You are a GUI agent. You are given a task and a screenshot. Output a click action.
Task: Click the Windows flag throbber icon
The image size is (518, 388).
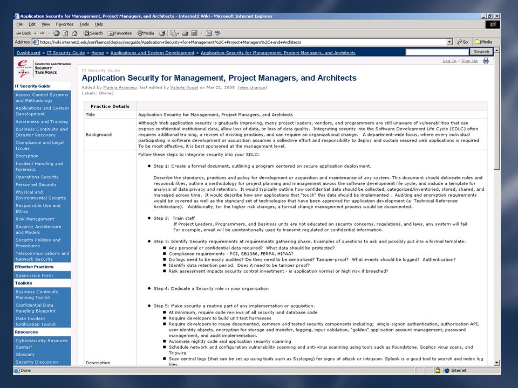coord(493,24)
